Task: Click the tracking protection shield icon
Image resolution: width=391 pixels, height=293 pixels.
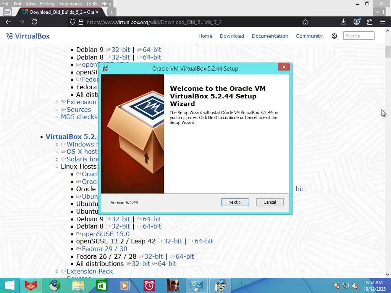Action: click(x=72, y=22)
